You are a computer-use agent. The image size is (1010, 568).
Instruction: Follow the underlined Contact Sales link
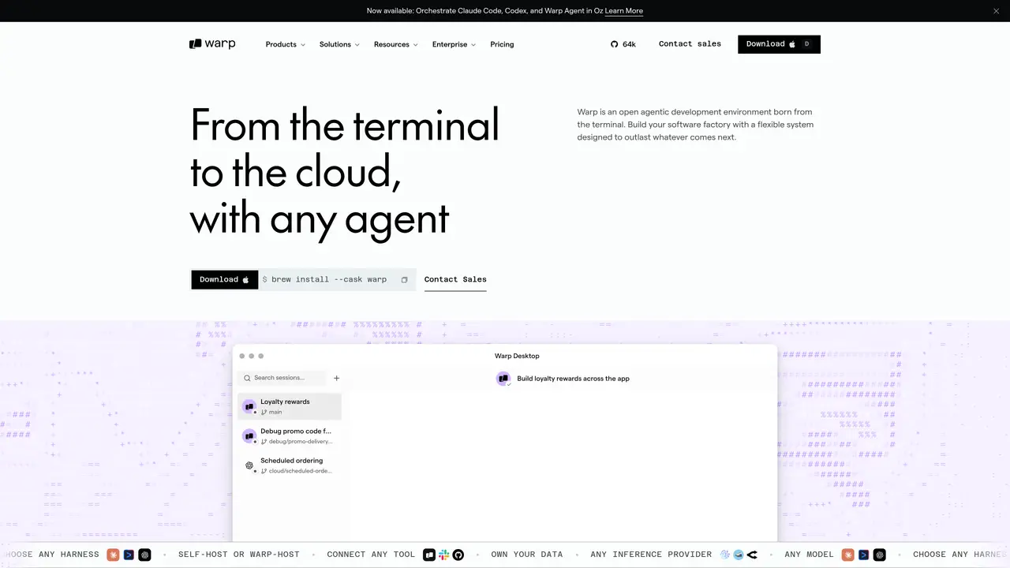pyautogui.click(x=455, y=279)
